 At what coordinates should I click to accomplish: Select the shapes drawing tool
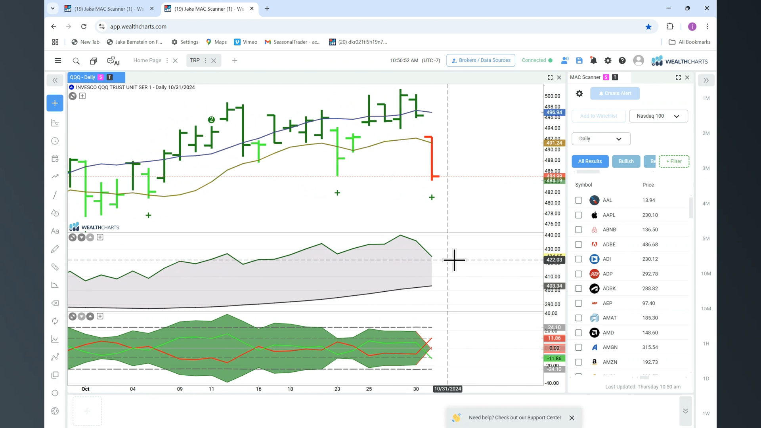(x=55, y=213)
